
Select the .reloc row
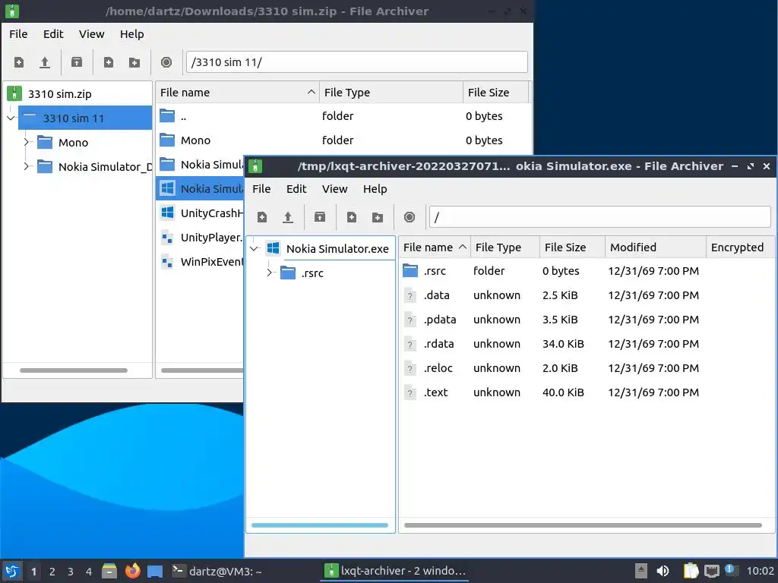point(587,368)
